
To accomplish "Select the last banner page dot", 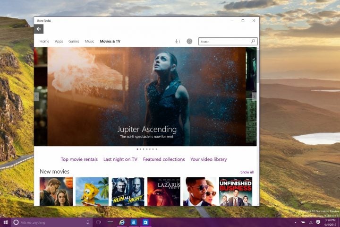I will coord(156,149).
